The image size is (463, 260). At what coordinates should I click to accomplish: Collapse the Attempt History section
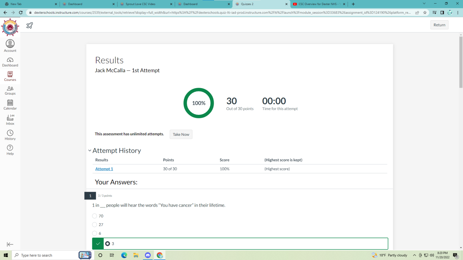pyautogui.click(x=90, y=151)
